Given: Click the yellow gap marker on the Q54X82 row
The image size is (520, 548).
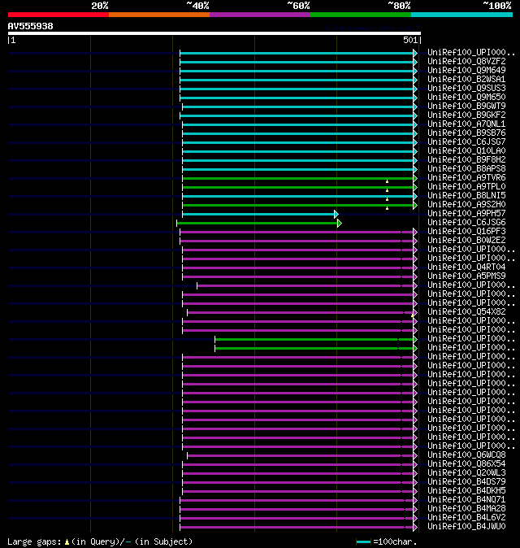Looking at the screenshot, I should pyautogui.click(x=412, y=316).
